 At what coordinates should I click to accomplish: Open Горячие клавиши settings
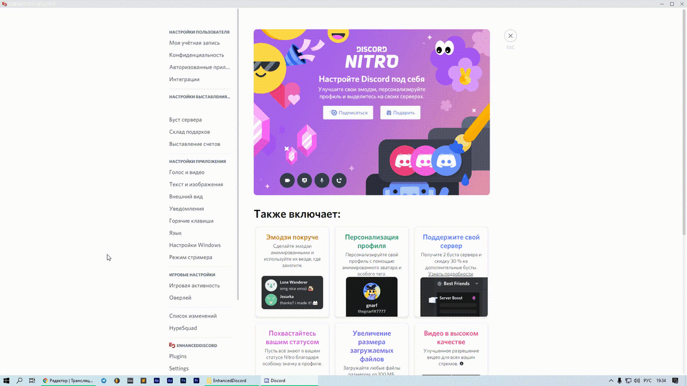point(191,221)
